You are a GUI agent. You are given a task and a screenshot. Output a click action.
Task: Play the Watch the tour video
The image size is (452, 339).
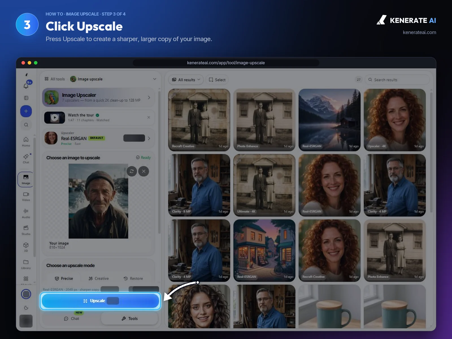click(x=55, y=118)
